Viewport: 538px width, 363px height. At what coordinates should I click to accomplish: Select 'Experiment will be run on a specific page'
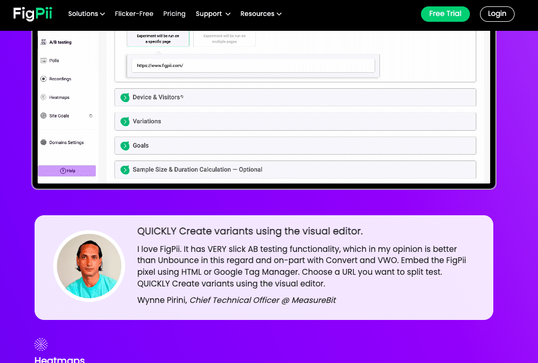pyautogui.click(x=158, y=38)
